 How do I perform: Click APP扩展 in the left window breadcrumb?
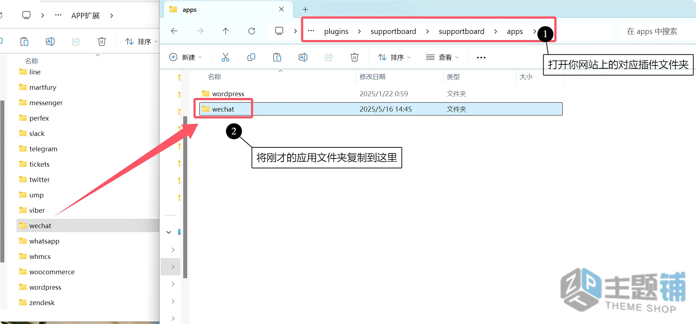[85, 16]
